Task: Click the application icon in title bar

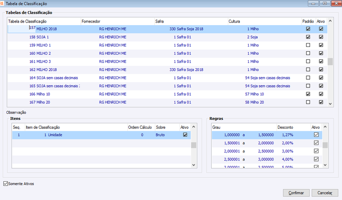Action: click(x=2, y=3)
